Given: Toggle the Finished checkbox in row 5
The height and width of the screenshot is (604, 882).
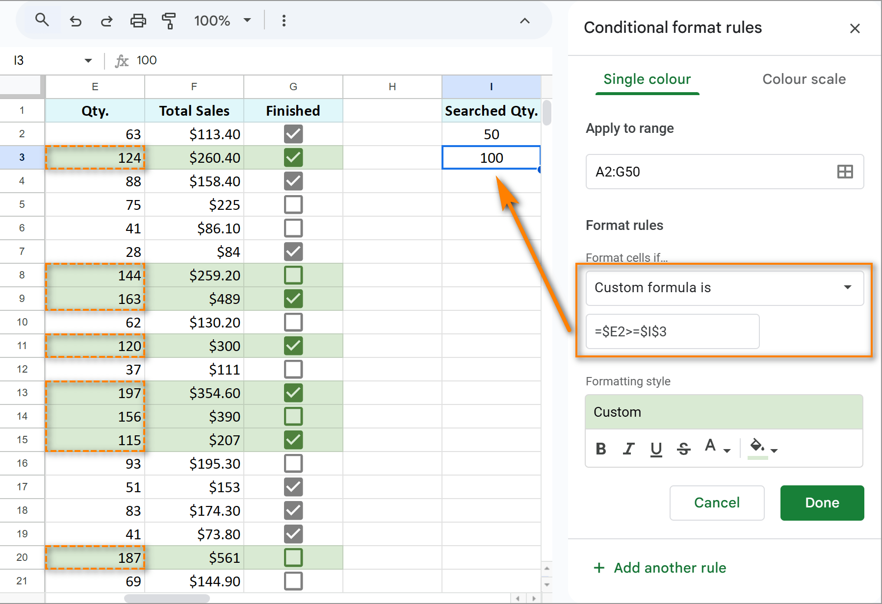Looking at the screenshot, I should (x=293, y=204).
